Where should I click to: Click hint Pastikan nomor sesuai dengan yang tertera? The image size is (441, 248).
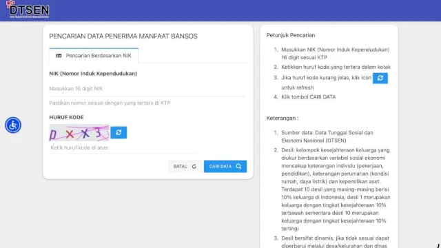[110, 103]
